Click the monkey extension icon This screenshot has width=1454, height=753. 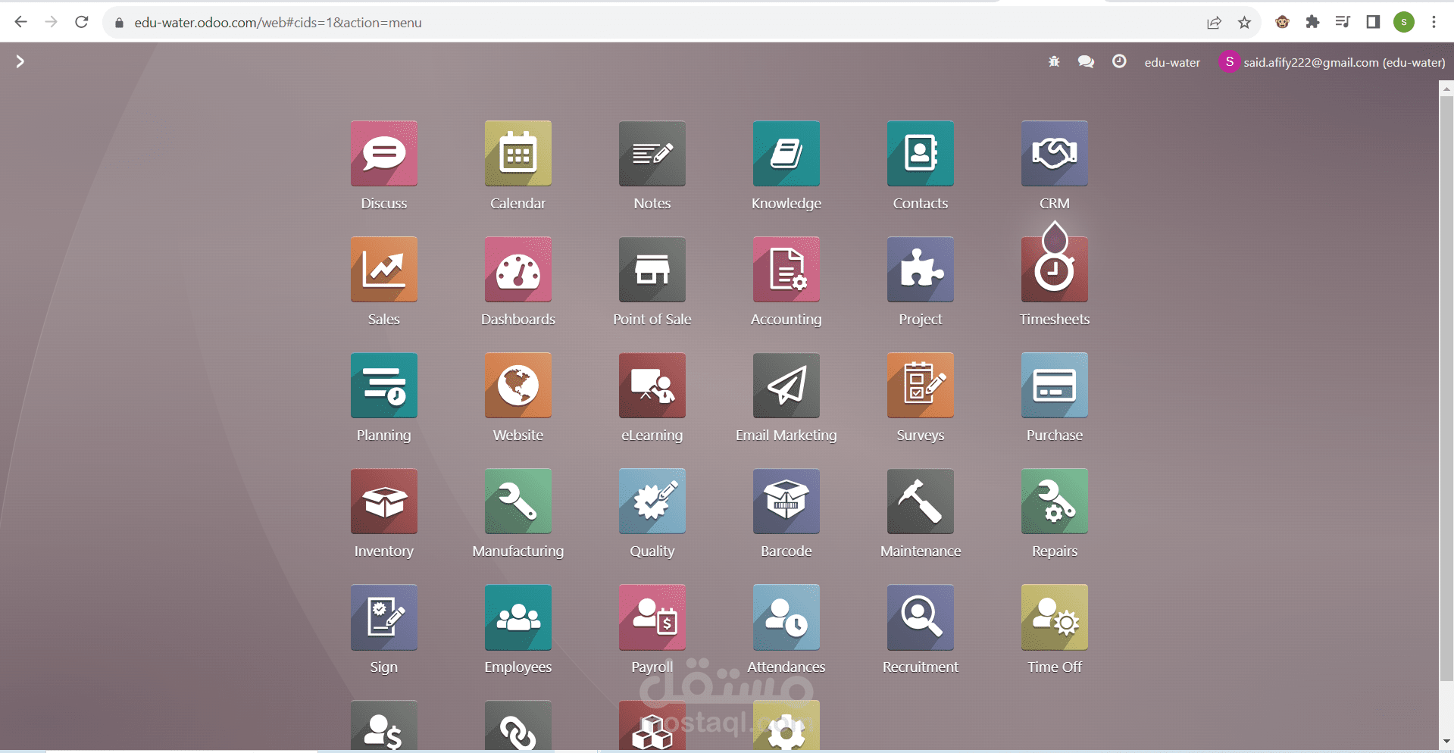pyautogui.click(x=1282, y=22)
